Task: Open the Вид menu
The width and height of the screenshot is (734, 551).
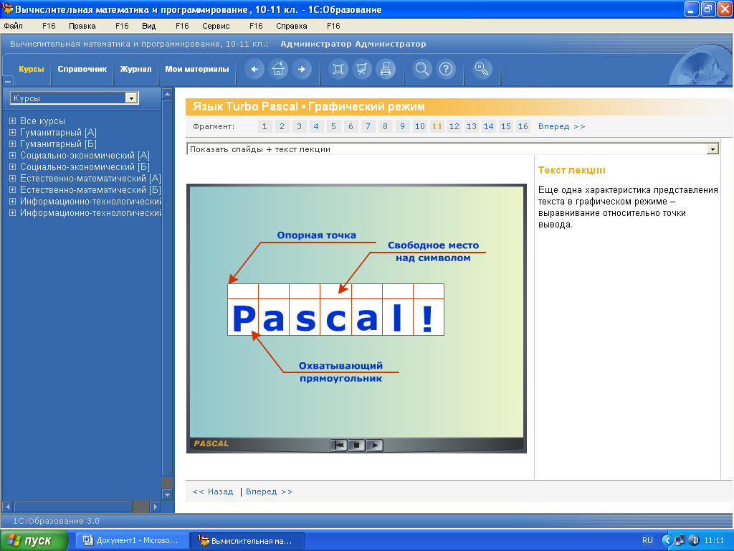Action: [148, 26]
